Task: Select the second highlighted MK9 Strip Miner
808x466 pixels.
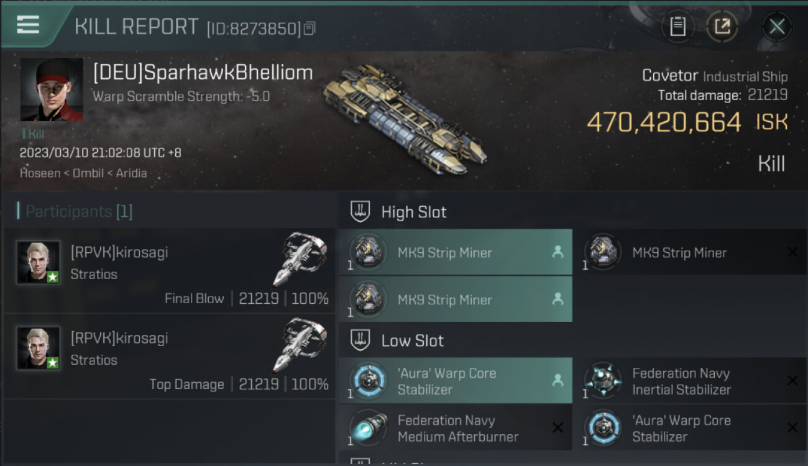Action: 456,299
